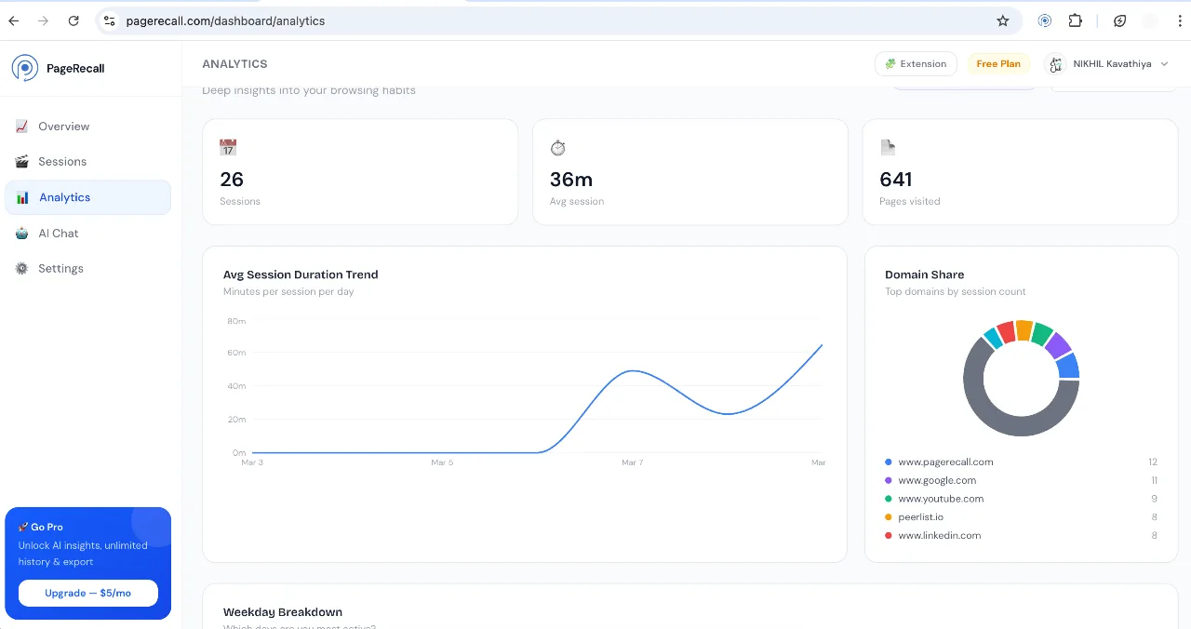Viewport: 1191px width, 629px height.
Task: Click the orange donut chart segment
Action: pyautogui.click(x=1024, y=329)
